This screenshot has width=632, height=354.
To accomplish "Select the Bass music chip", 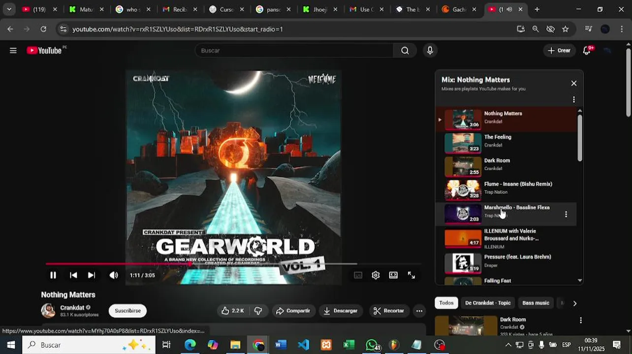I will click(536, 303).
